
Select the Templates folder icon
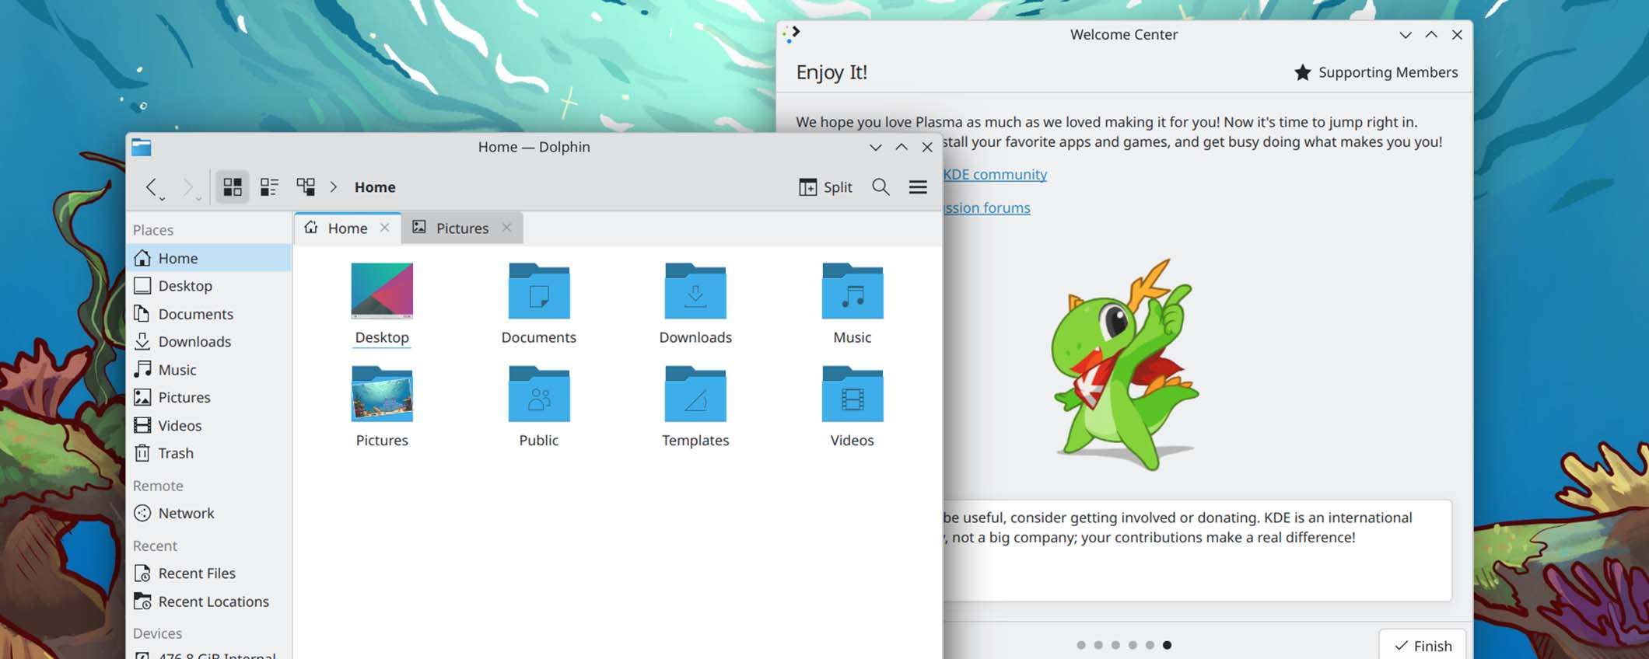[695, 394]
